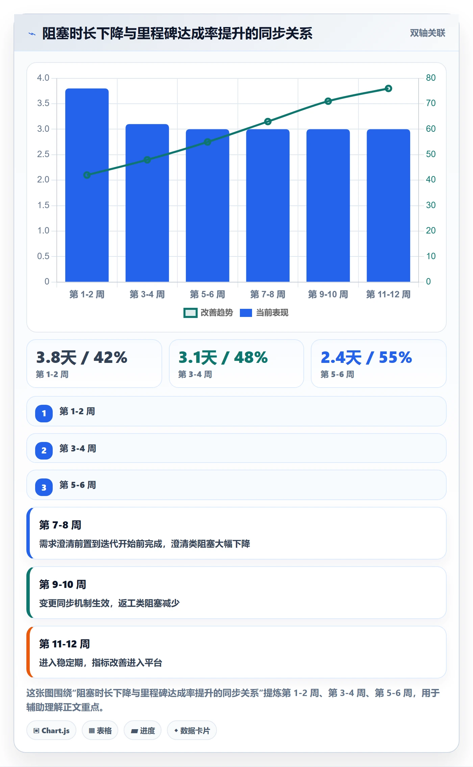Open the 第 11-12 周 note card heading

tap(65, 644)
